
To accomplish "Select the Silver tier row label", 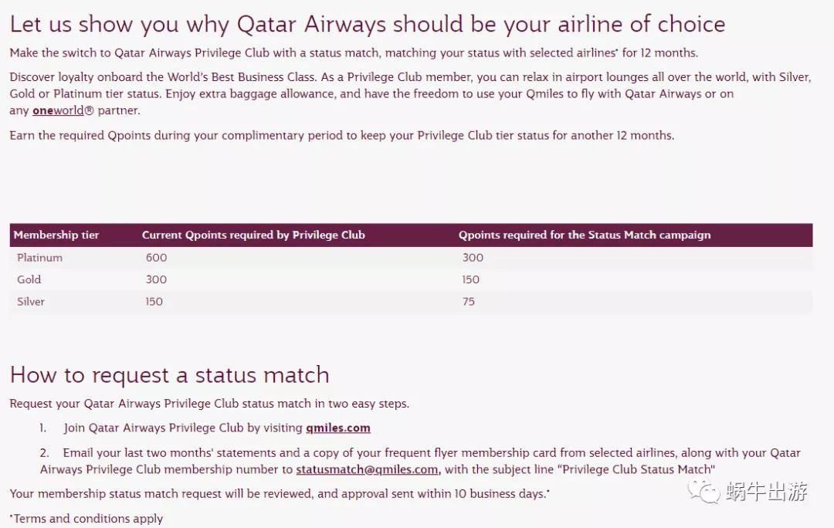I will 31,302.
